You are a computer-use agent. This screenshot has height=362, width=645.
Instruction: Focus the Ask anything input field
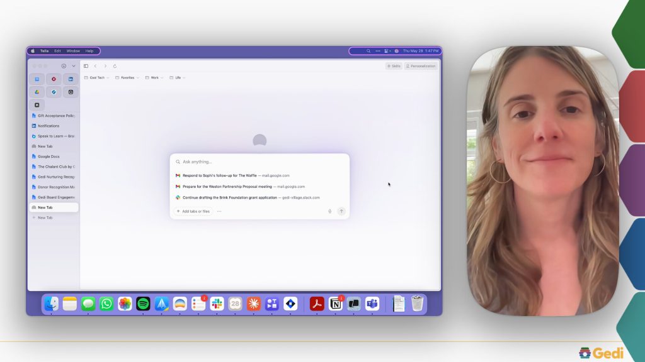[x=260, y=162]
